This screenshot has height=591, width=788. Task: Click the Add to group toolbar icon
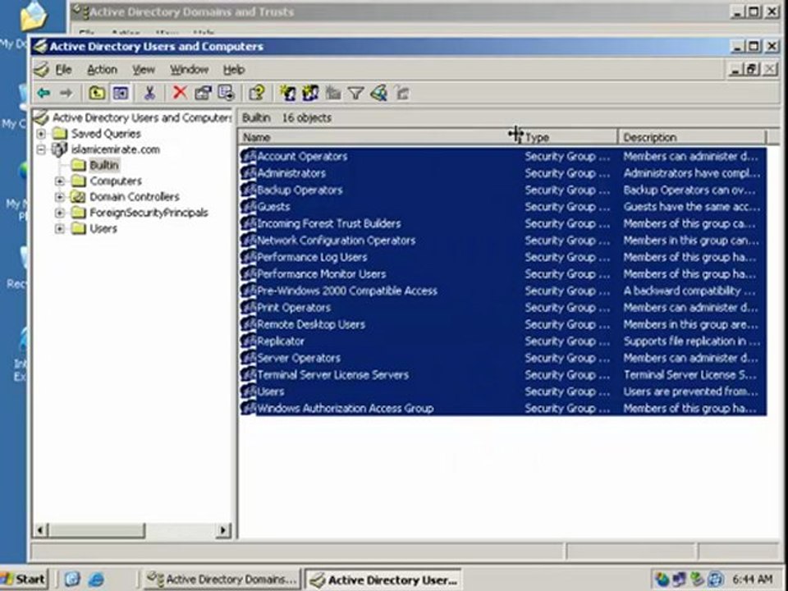coord(402,93)
